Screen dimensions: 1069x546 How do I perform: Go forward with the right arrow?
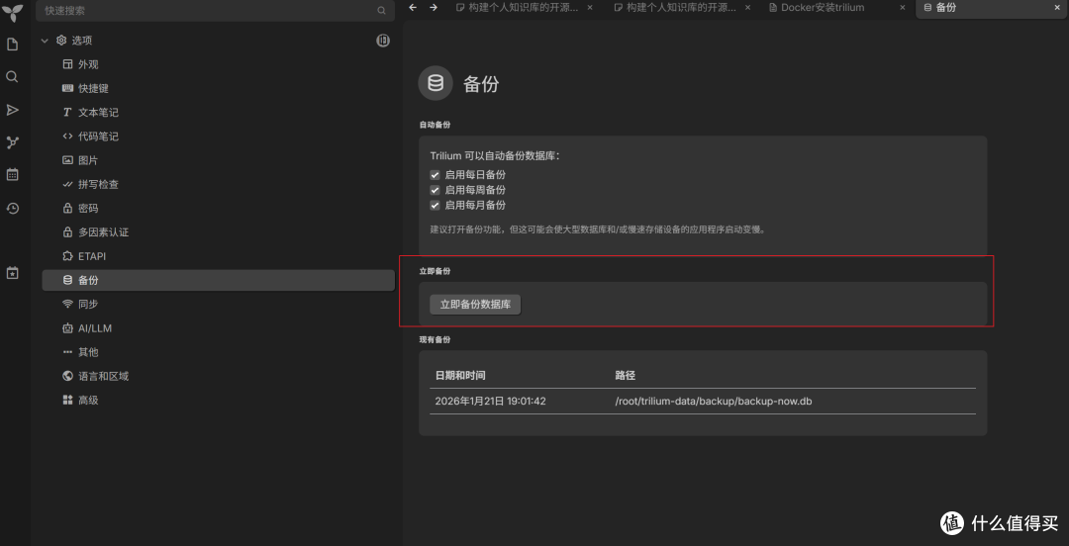pyautogui.click(x=434, y=8)
